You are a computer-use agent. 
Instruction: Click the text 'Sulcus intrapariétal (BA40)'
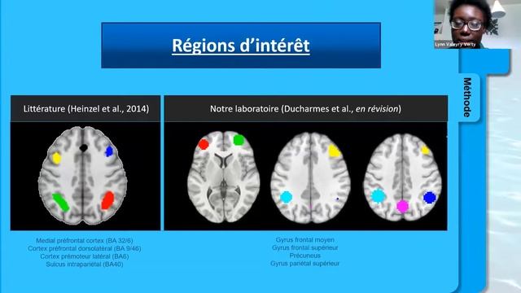(x=85, y=265)
